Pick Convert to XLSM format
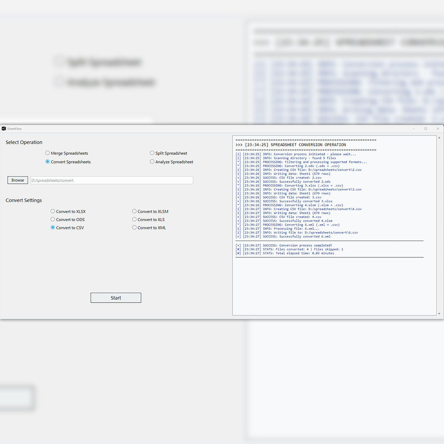Screen dimensions: 444x444 pos(150,212)
